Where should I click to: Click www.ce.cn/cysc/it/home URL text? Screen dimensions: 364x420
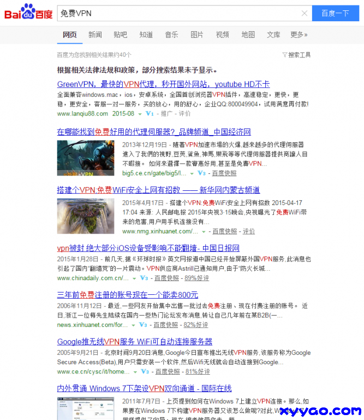[x=93, y=372]
